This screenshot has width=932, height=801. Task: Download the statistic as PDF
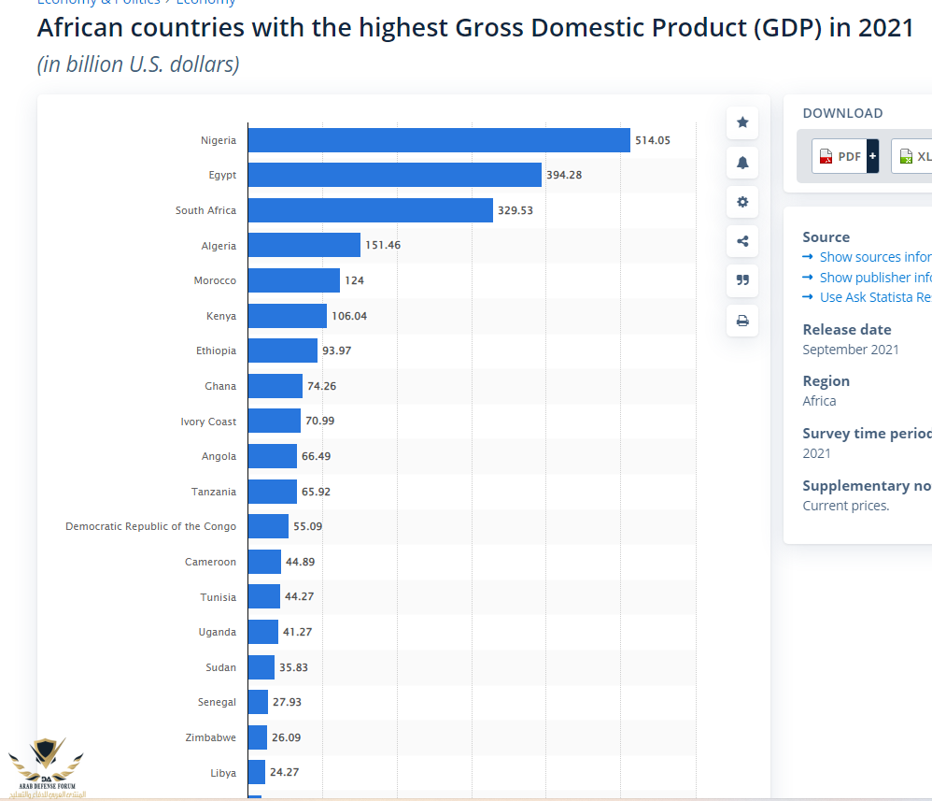coord(840,156)
